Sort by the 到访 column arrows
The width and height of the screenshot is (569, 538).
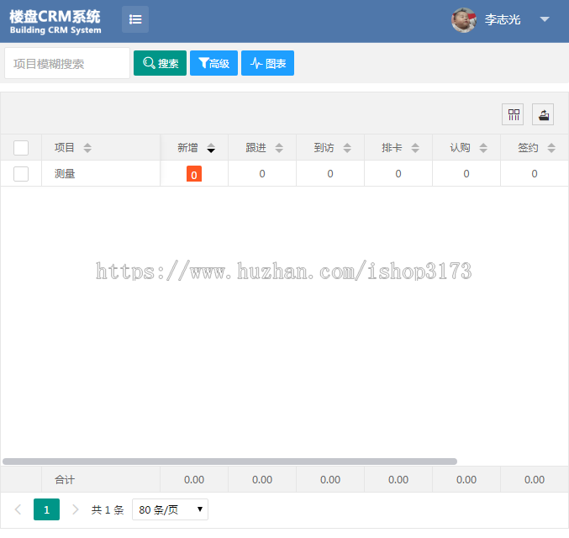click(347, 148)
